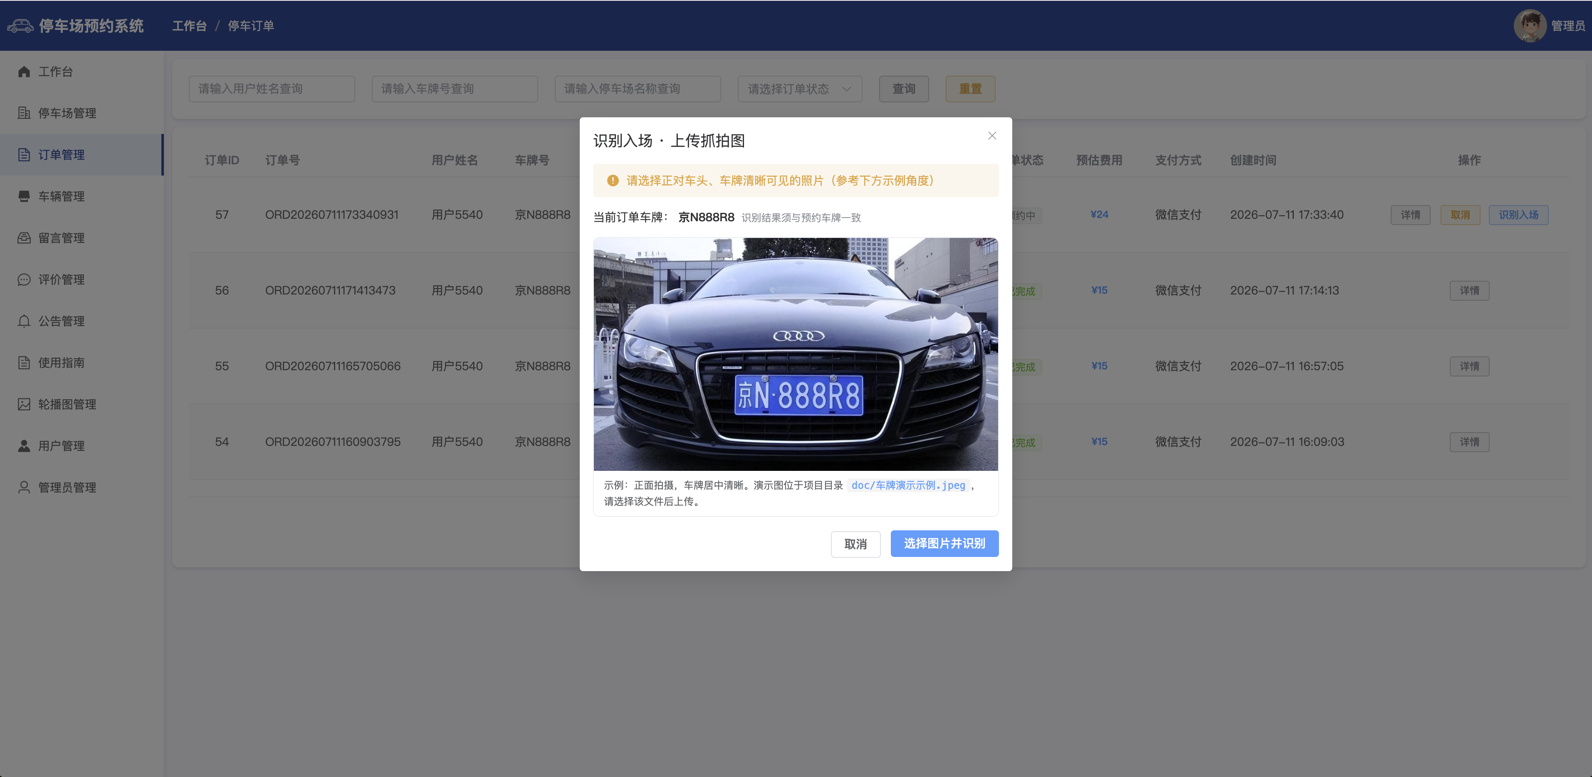The width and height of the screenshot is (1592, 777).
Task: Open 公告管理 menu entry
Action: point(82,321)
